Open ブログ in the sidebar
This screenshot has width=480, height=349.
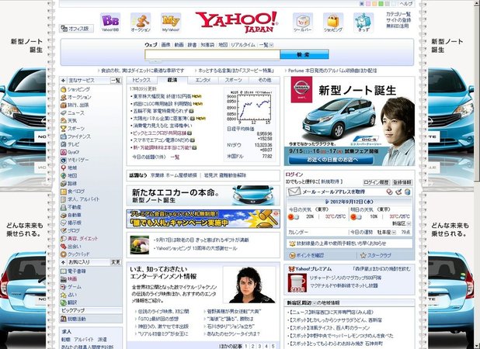pos(71,231)
